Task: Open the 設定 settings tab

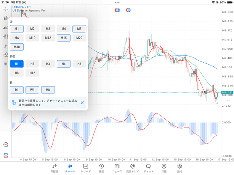Action: click(x=180, y=168)
